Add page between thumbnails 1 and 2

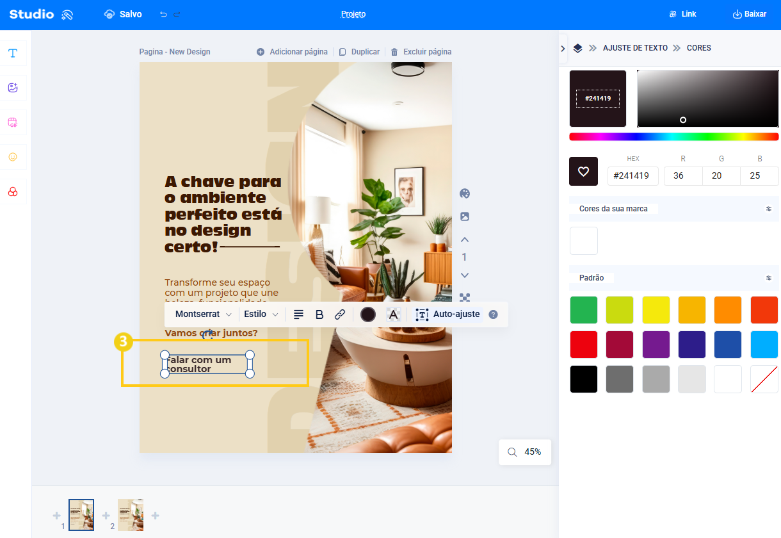pyautogui.click(x=106, y=516)
